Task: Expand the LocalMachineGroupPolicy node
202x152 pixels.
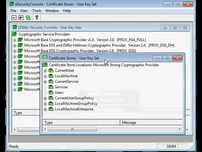Action: tap(45, 104)
